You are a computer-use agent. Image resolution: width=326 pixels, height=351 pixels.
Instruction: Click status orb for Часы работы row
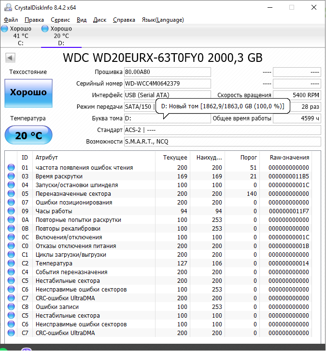click(x=11, y=211)
